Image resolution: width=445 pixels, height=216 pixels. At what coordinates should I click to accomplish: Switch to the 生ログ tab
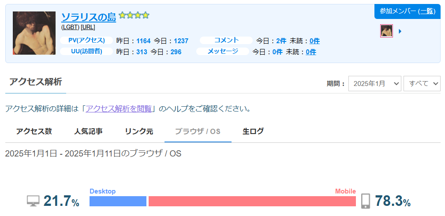click(x=253, y=131)
